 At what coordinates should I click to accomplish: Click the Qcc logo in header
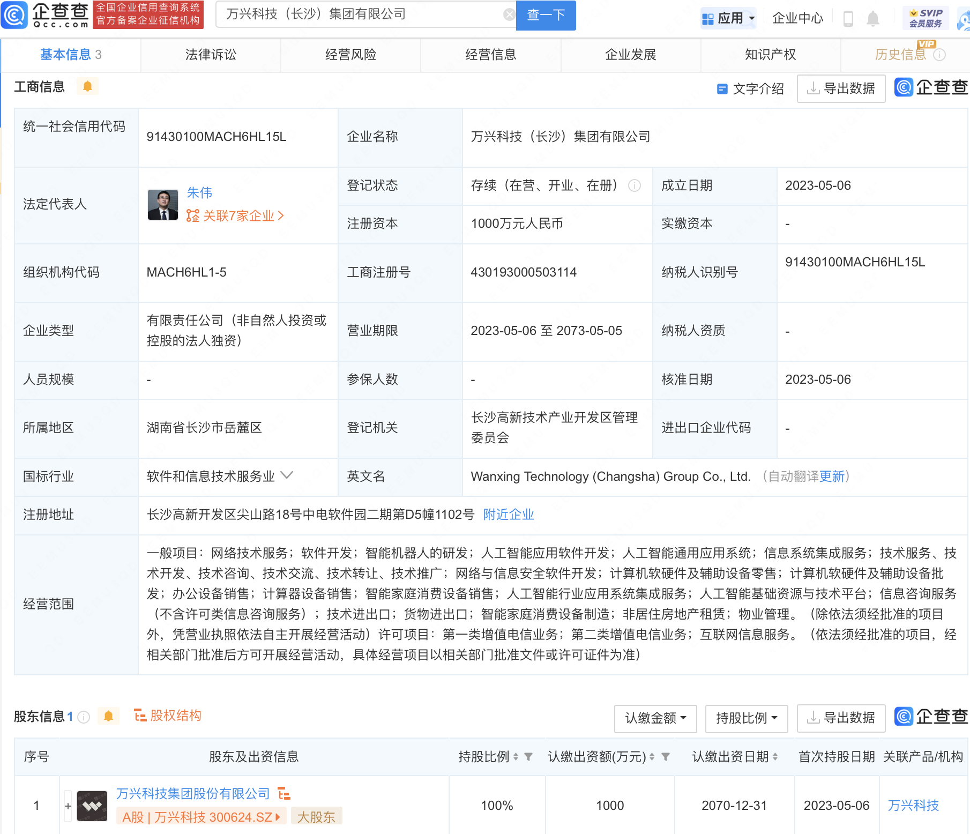(x=45, y=15)
